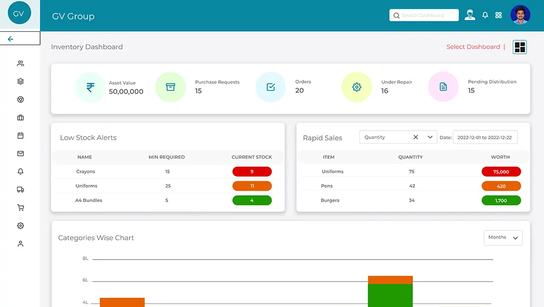This screenshot has height=307, width=544.
Task: Click the orange bar at chart left
Action: 122,302
